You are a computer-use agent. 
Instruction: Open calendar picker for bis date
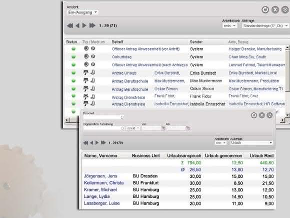point(187,128)
